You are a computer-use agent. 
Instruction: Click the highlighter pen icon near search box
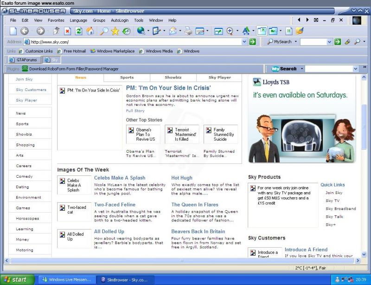tap(347, 42)
